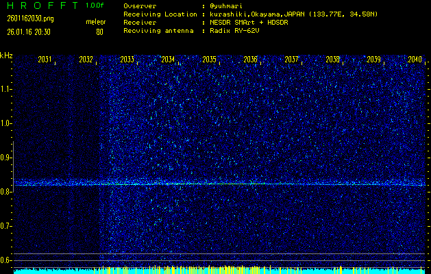The height and width of the screenshot is (274, 431).
Task: Select the 2037 time tick label
Action: (291, 60)
